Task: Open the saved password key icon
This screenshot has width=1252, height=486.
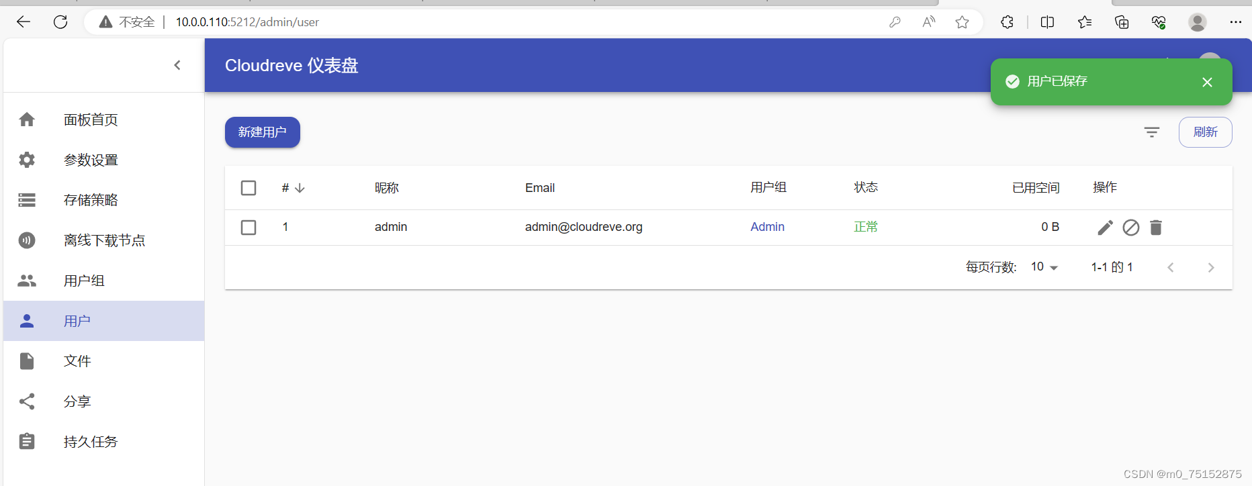Action: (x=895, y=22)
